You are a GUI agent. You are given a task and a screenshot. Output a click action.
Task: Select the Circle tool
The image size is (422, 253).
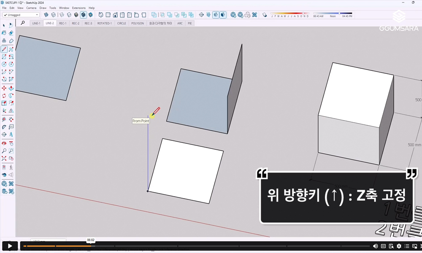[x=4, y=64]
